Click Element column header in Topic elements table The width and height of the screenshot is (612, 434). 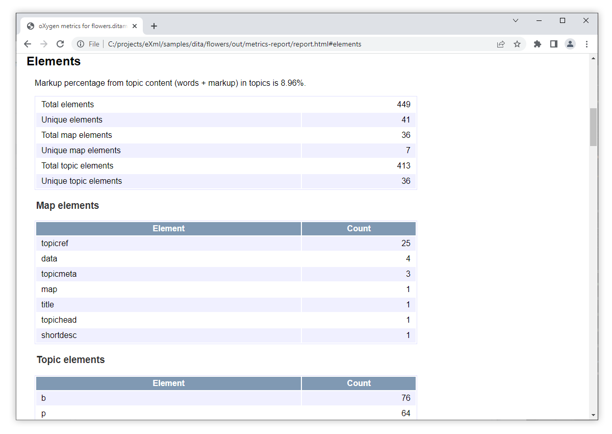point(169,383)
